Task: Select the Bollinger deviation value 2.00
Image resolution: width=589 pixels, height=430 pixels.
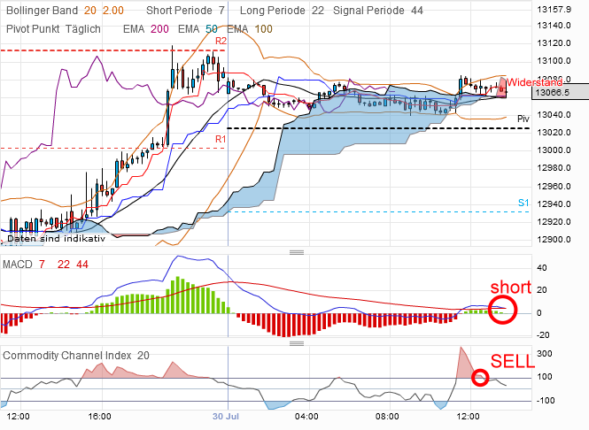Action: pyautogui.click(x=113, y=11)
